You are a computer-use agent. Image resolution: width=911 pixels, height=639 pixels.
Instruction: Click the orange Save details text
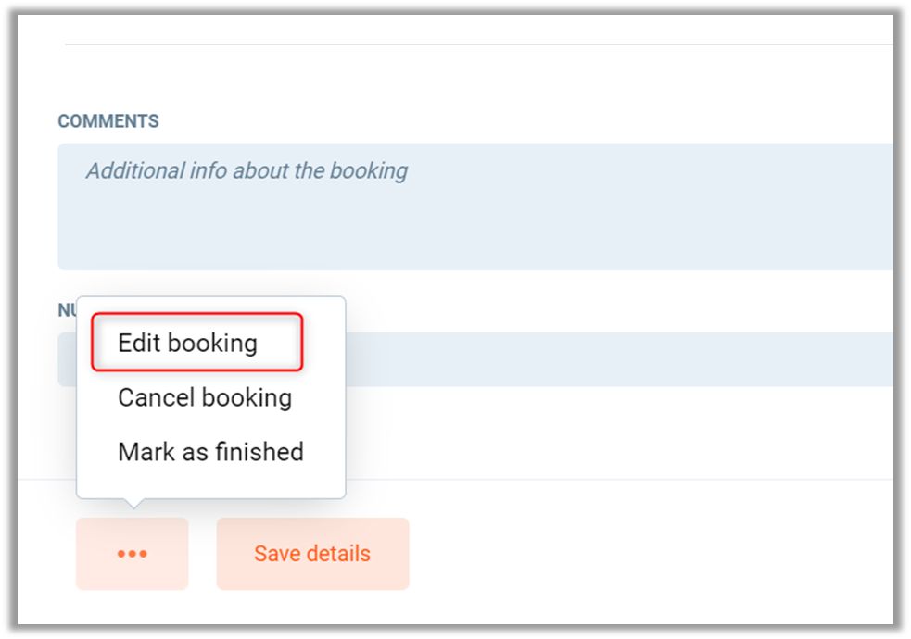(x=312, y=554)
